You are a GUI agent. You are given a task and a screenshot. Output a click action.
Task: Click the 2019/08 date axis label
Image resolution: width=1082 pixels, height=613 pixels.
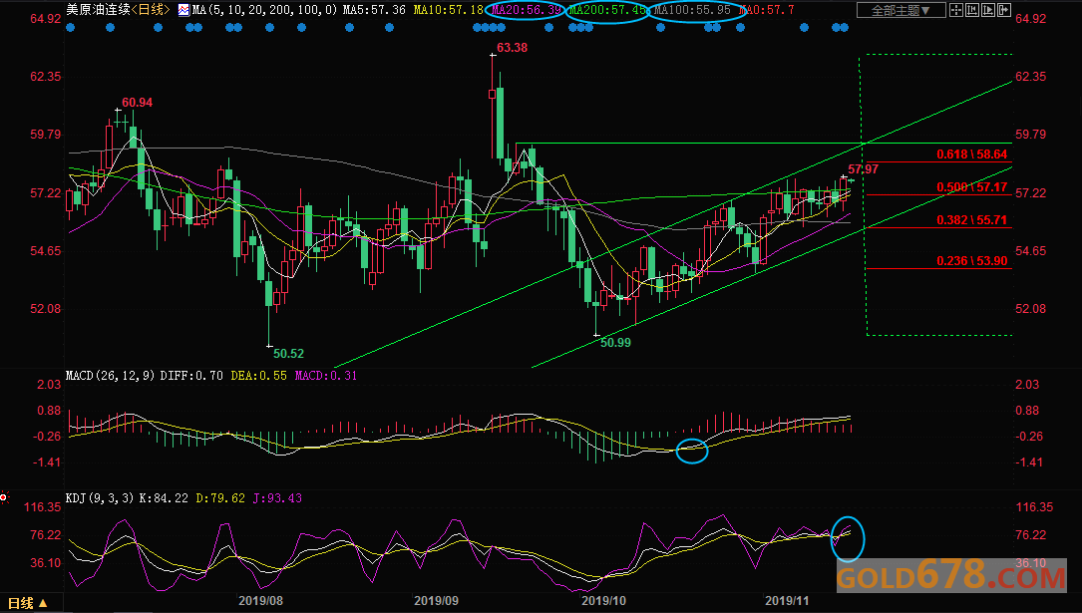point(261,601)
